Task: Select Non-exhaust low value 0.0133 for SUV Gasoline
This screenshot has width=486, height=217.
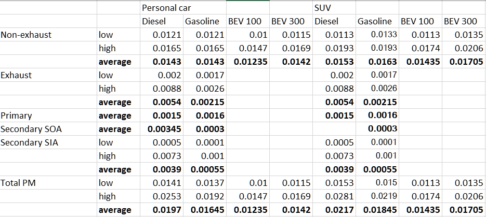Action: pos(384,35)
